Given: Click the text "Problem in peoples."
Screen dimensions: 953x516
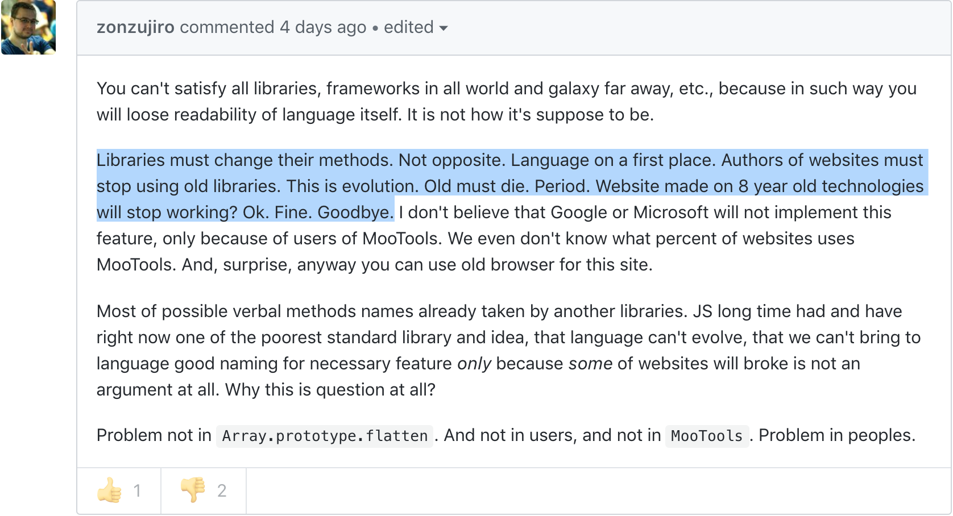Looking at the screenshot, I should (837, 435).
